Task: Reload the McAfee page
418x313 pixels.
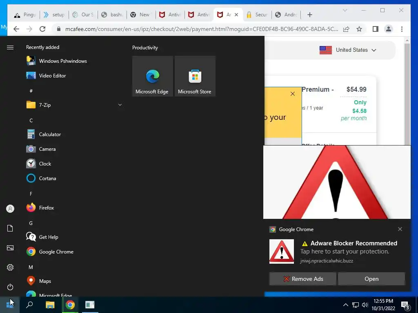Action: pos(42,29)
